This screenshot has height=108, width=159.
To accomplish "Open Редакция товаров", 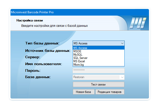I will pos(110,92).
